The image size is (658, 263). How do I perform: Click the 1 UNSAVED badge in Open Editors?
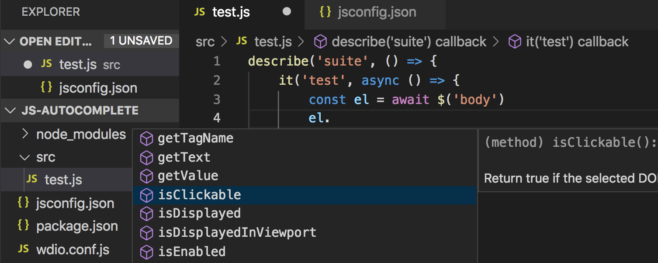[141, 40]
